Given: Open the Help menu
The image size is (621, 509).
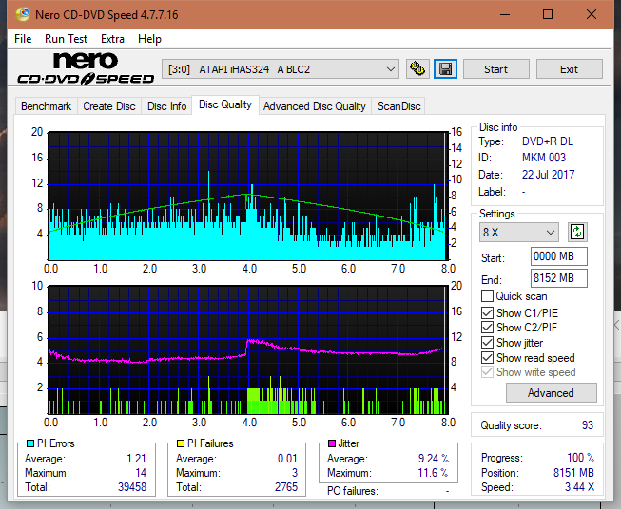Looking at the screenshot, I should 149,39.
